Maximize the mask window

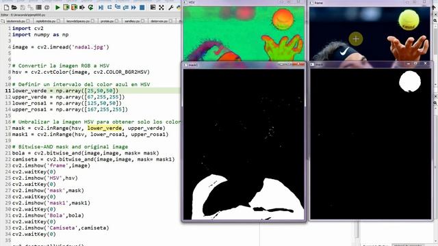point(416,64)
